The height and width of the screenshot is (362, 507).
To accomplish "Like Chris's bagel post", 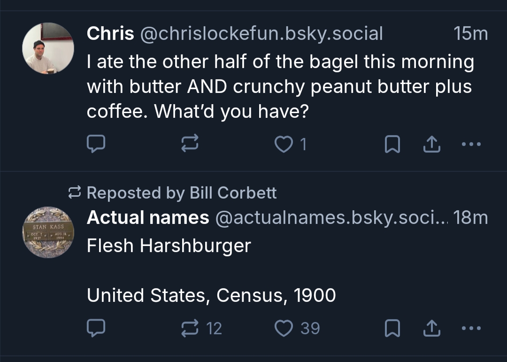I will pos(283,145).
